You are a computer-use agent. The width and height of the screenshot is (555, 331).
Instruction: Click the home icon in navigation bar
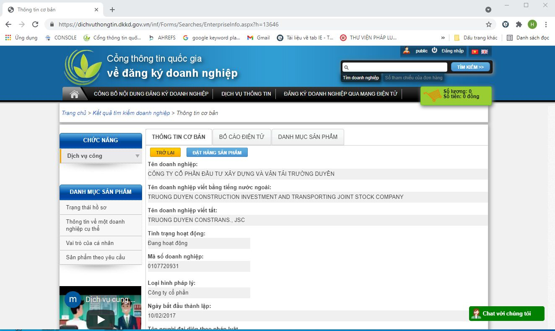[x=74, y=94]
